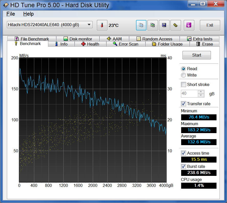Copy benchmark info to clipboard icon
227x203 pixels.
tap(141, 25)
